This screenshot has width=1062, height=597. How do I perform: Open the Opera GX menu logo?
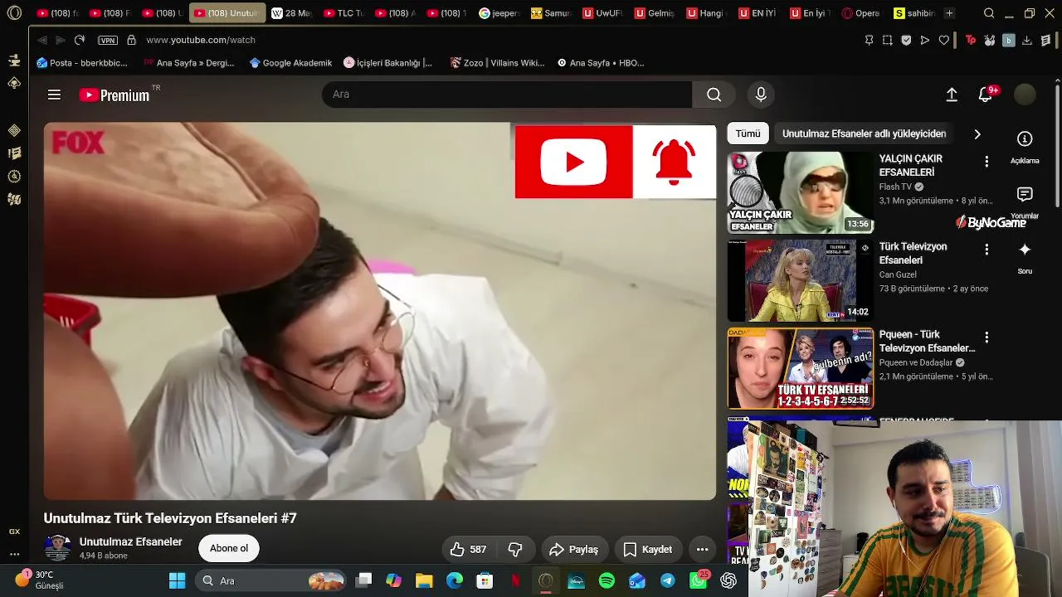(x=14, y=13)
